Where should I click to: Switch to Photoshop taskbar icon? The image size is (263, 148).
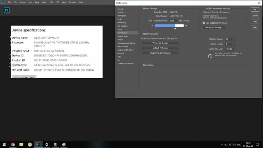click(x=38, y=145)
